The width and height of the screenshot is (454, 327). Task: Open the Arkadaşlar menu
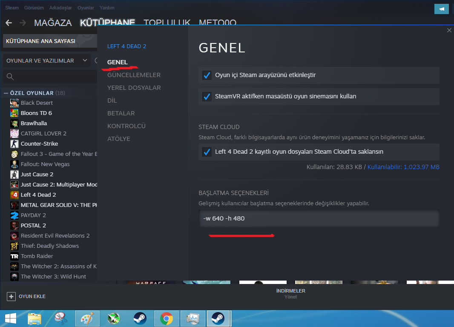pyautogui.click(x=60, y=8)
